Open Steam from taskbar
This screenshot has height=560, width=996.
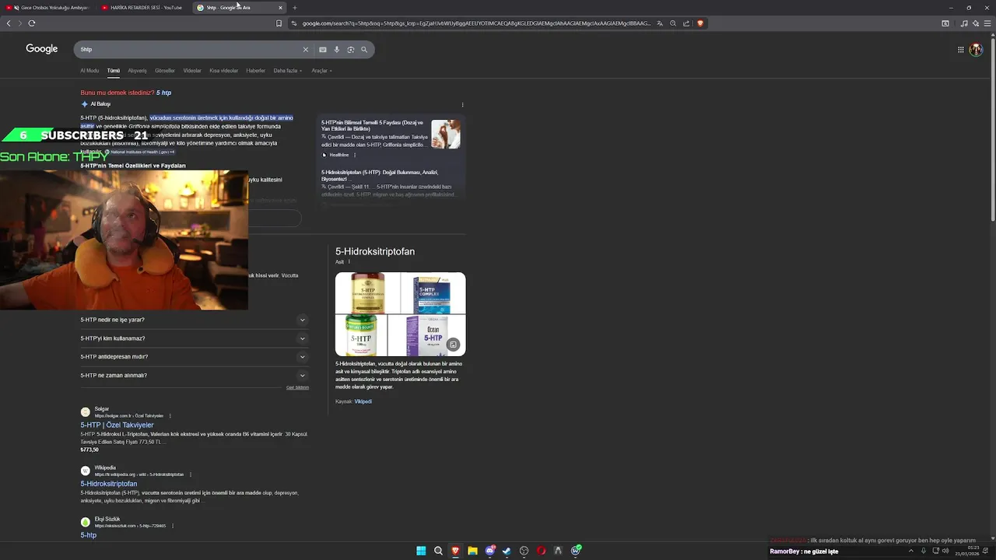pos(507,551)
